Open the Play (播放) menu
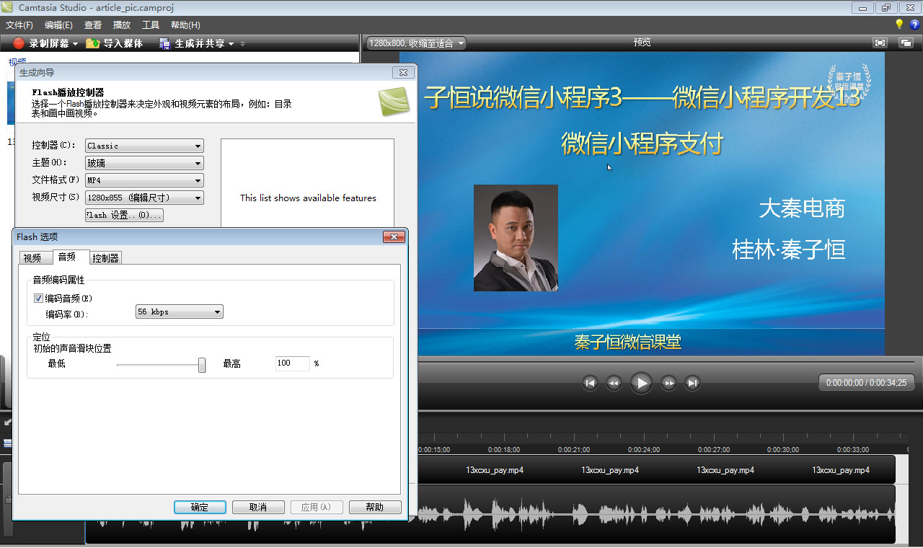The width and height of the screenshot is (923, 548). (x=122, y=25)
